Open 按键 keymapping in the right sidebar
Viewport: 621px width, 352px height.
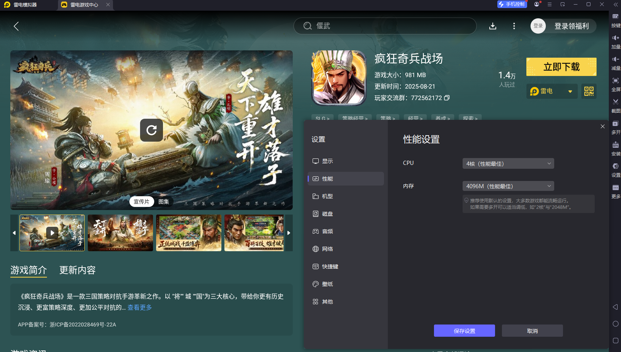click(616, 21)
